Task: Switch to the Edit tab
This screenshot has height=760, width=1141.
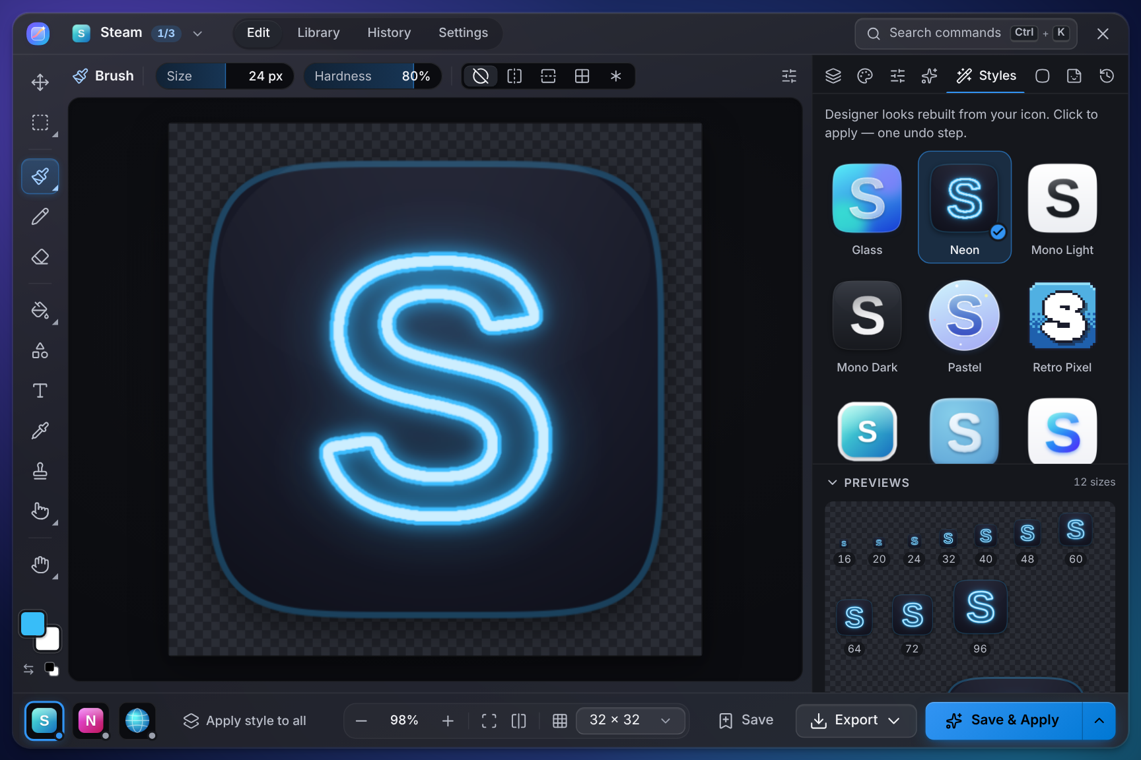Action: pyautogui.click(x=258, y=33)
